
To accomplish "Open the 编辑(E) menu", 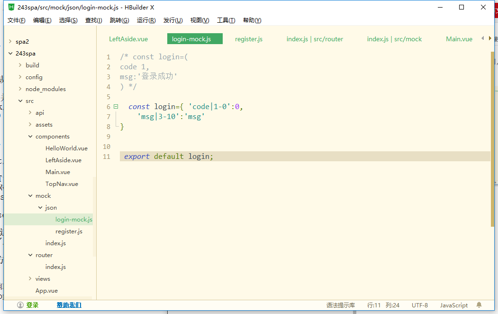I will pyautogui.click(x=42, y=20).
